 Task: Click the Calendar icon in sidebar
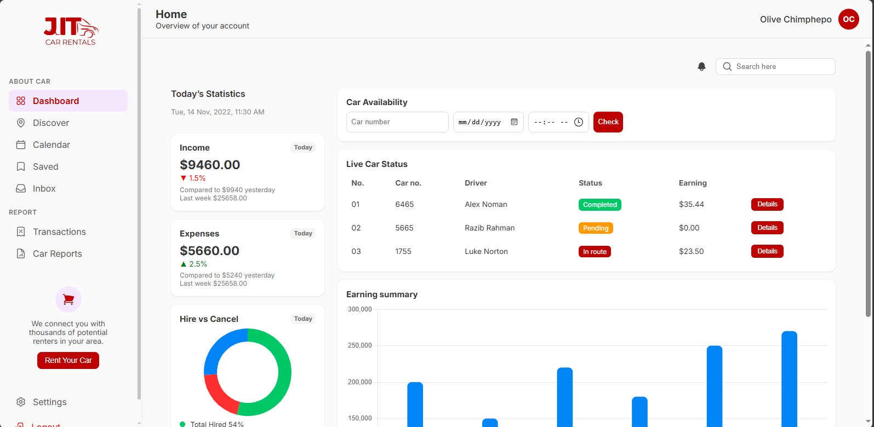21,145
